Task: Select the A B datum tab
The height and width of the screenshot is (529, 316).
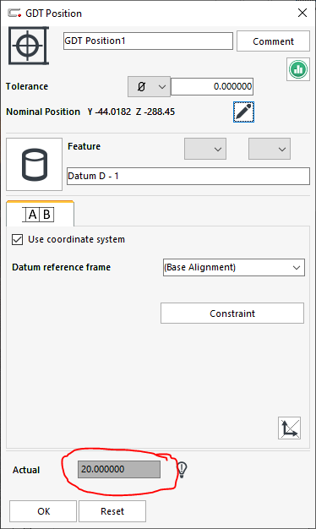Action: [40, 215]
